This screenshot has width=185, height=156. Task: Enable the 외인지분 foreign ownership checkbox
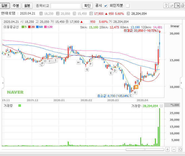(128, 6)
